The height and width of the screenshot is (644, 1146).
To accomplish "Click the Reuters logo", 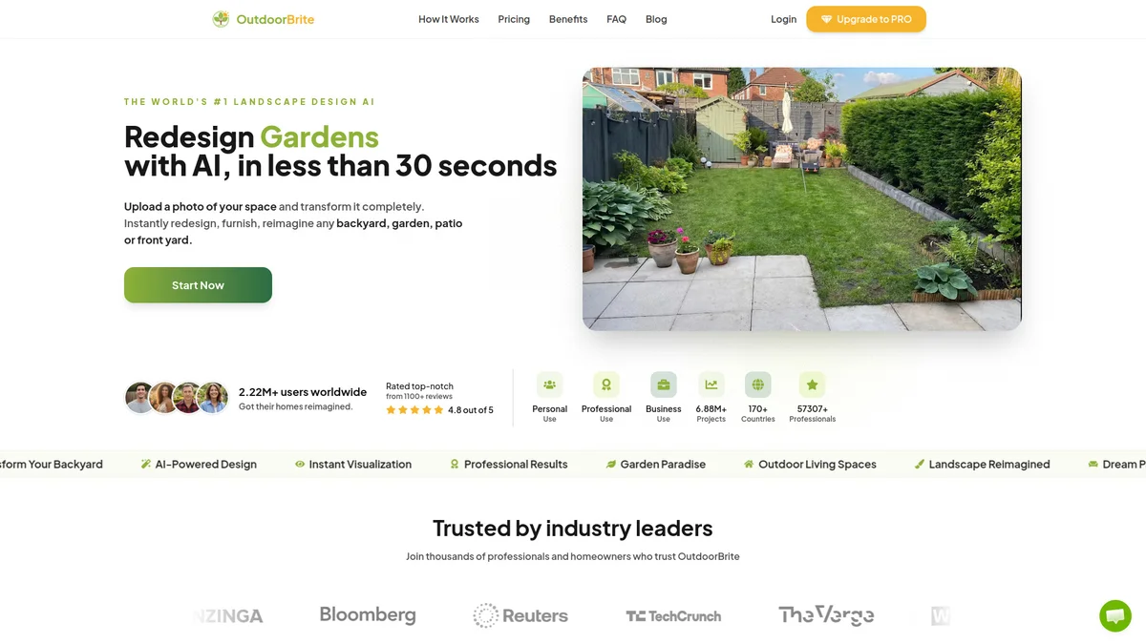I will tap(520, 615).
